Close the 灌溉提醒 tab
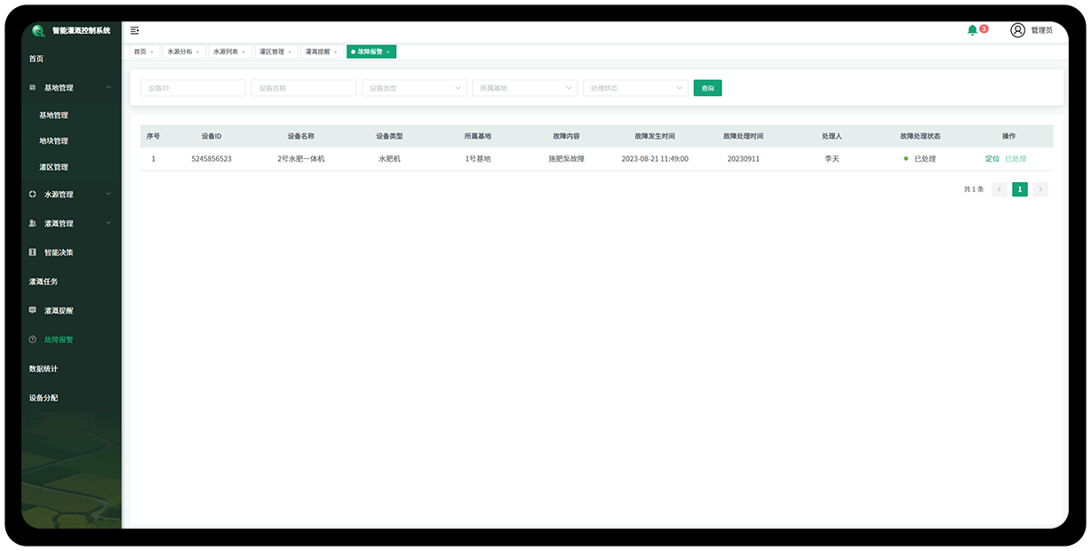This screenshot has height=551, width=1091. (335, 52)
